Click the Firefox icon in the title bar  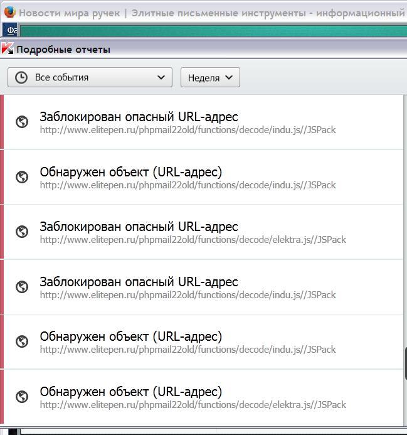pyautogui.click(x=9, y=13)
